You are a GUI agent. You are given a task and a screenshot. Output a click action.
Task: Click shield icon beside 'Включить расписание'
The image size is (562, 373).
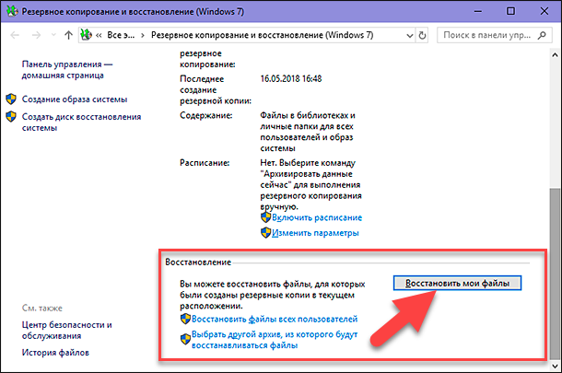(265, 217)
